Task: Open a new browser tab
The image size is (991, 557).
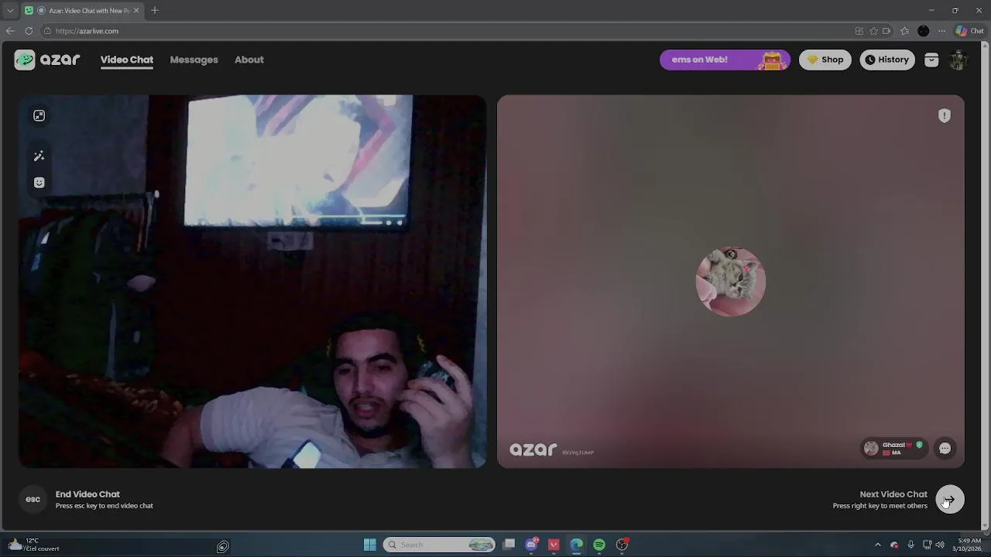Action: click(155, 10)
